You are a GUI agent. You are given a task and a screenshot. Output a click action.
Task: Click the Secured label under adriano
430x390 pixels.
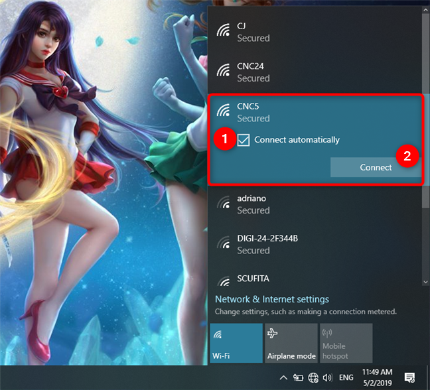pyautogui.click(x=253, y=210)
